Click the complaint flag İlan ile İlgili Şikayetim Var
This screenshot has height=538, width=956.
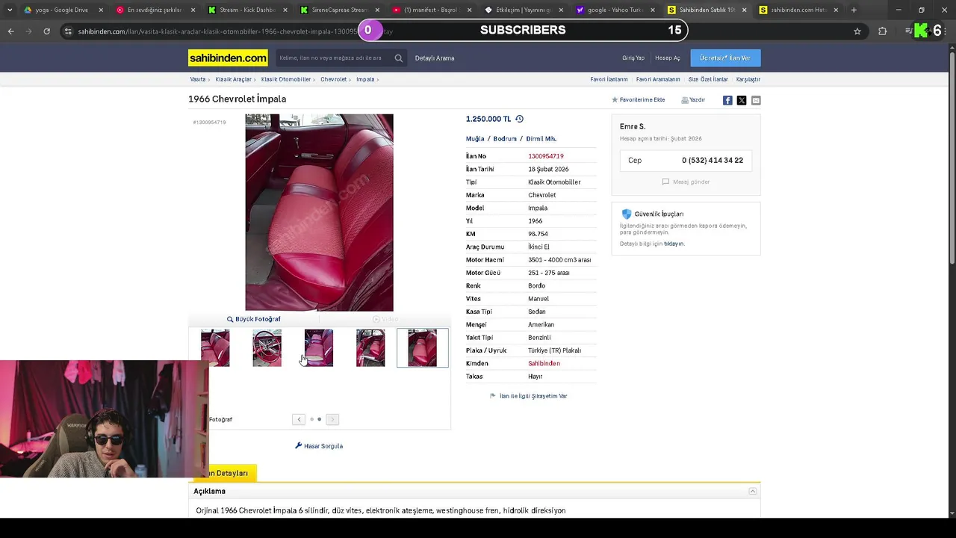click(529, 396)
